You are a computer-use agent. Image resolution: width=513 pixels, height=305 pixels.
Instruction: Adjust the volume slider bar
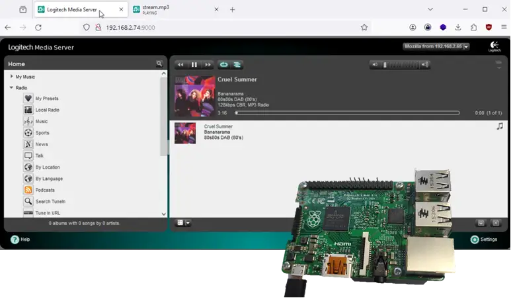tap(399, 65)
